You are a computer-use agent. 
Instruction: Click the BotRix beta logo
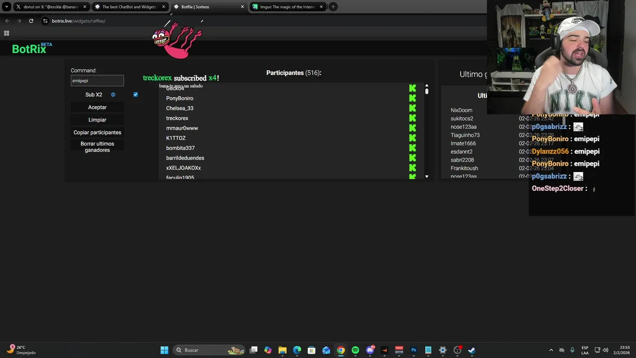(x=32, y=48)
